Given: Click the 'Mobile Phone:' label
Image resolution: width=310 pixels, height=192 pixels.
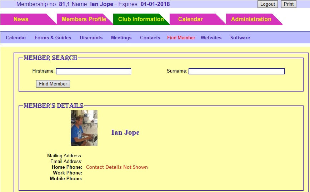Looking at the screenshot, I should point(66,178).
